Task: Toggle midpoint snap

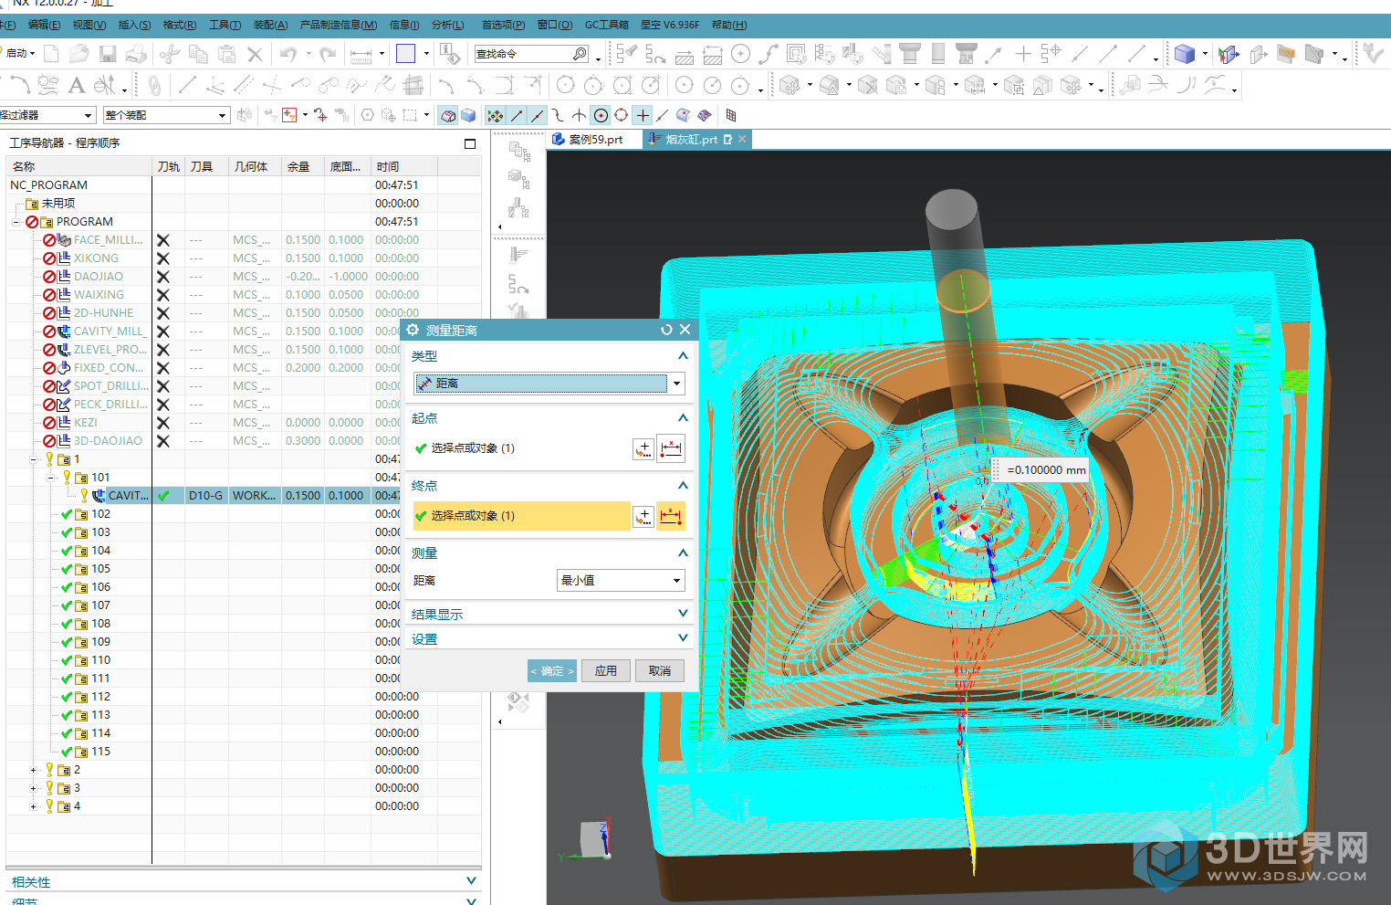Action: pyautogui.click(x=538, y=115)
